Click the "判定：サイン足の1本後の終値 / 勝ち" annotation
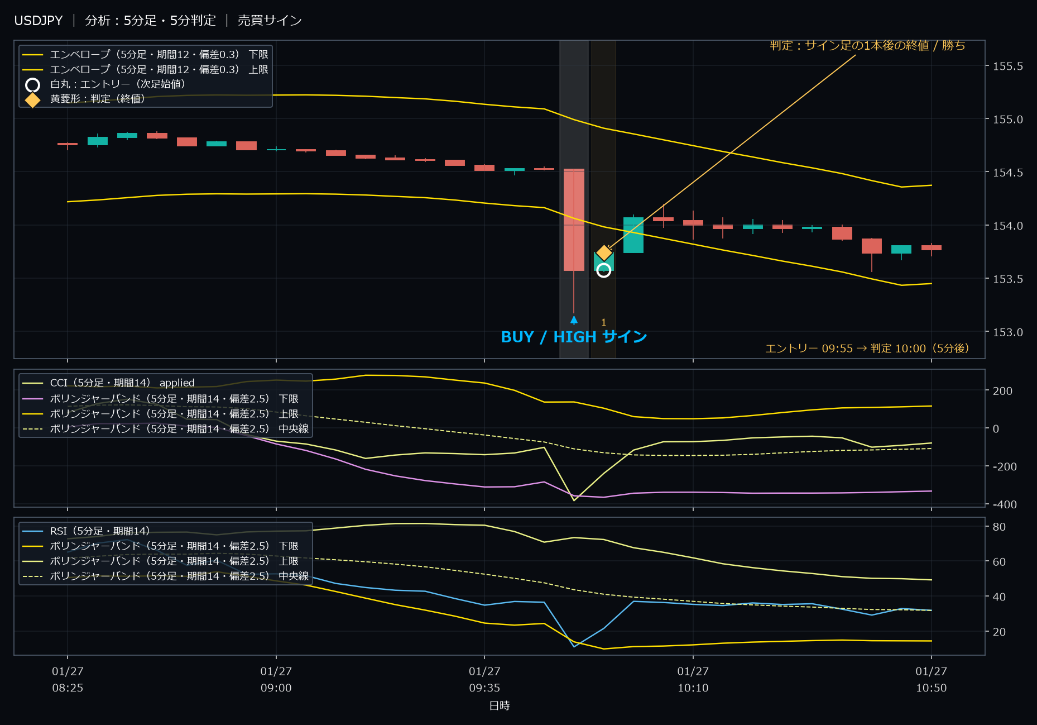Viewport: 1037px width, 725px height. pyautogui.click(x=867, y=45)
